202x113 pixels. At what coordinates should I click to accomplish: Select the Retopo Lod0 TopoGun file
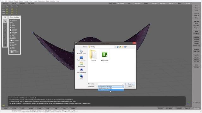pyautogui.click(x=104, y=56)
